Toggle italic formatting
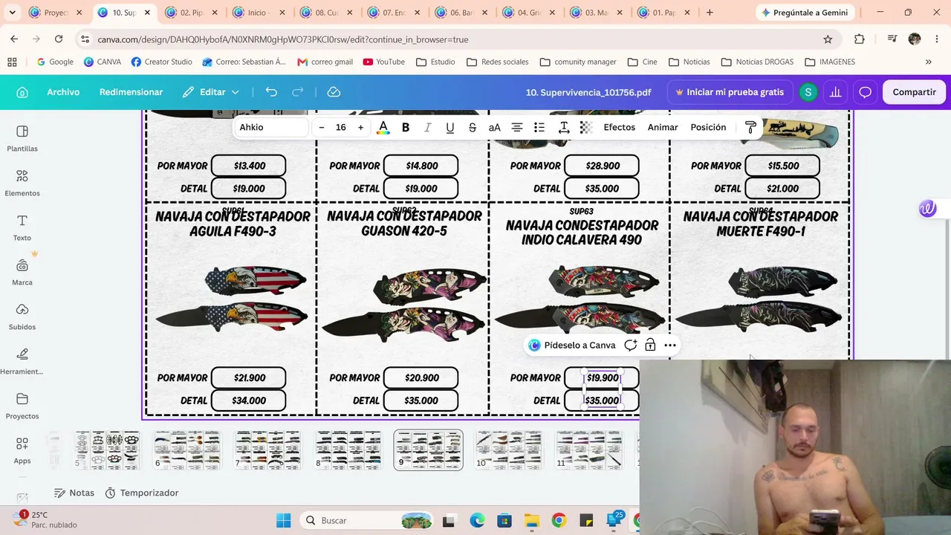Screen dimensions: 951x535 [427, 128]
